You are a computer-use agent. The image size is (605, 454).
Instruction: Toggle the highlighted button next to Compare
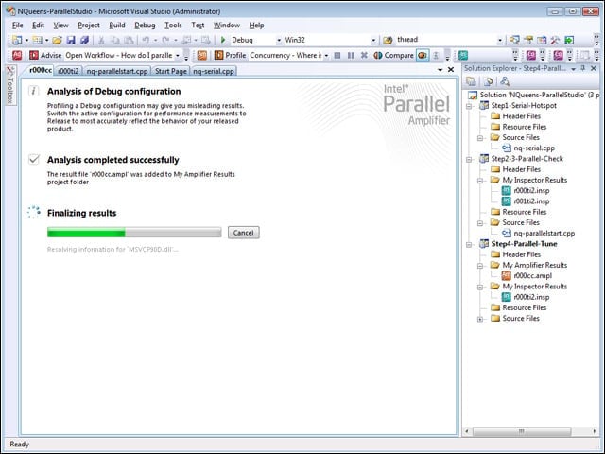(423, 55)
